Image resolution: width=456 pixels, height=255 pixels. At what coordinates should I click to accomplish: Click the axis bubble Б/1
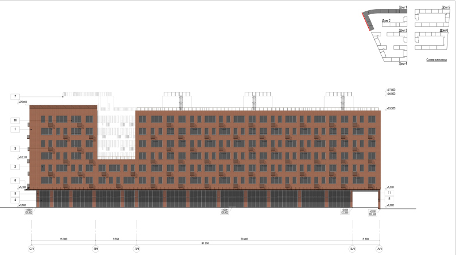point(352,249)
